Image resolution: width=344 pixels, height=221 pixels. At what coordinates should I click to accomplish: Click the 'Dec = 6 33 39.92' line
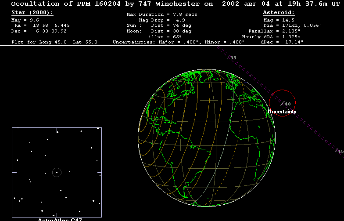tap(39, 31)
